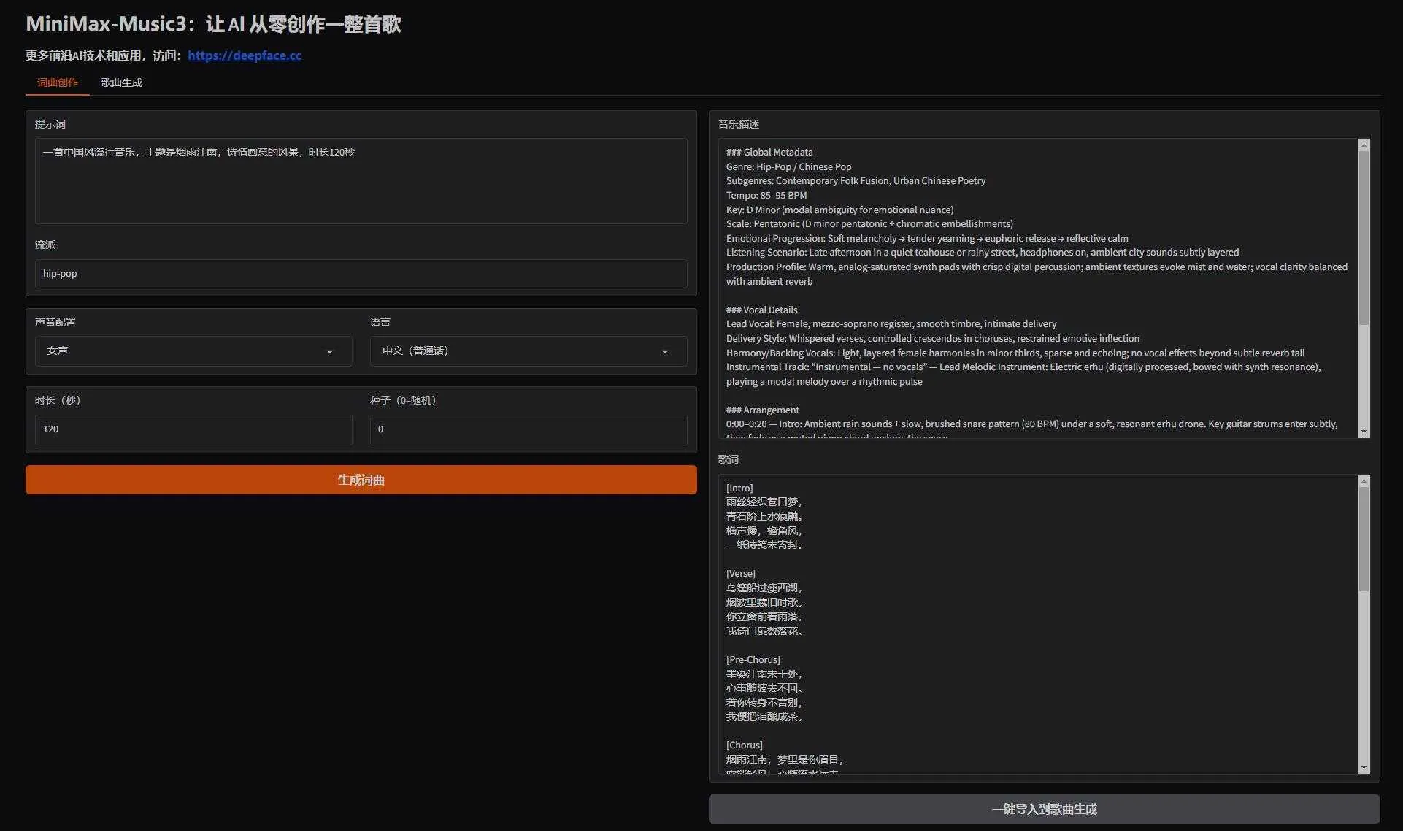Click the '[Verse]' lyric tag

[x=740, y=574]
